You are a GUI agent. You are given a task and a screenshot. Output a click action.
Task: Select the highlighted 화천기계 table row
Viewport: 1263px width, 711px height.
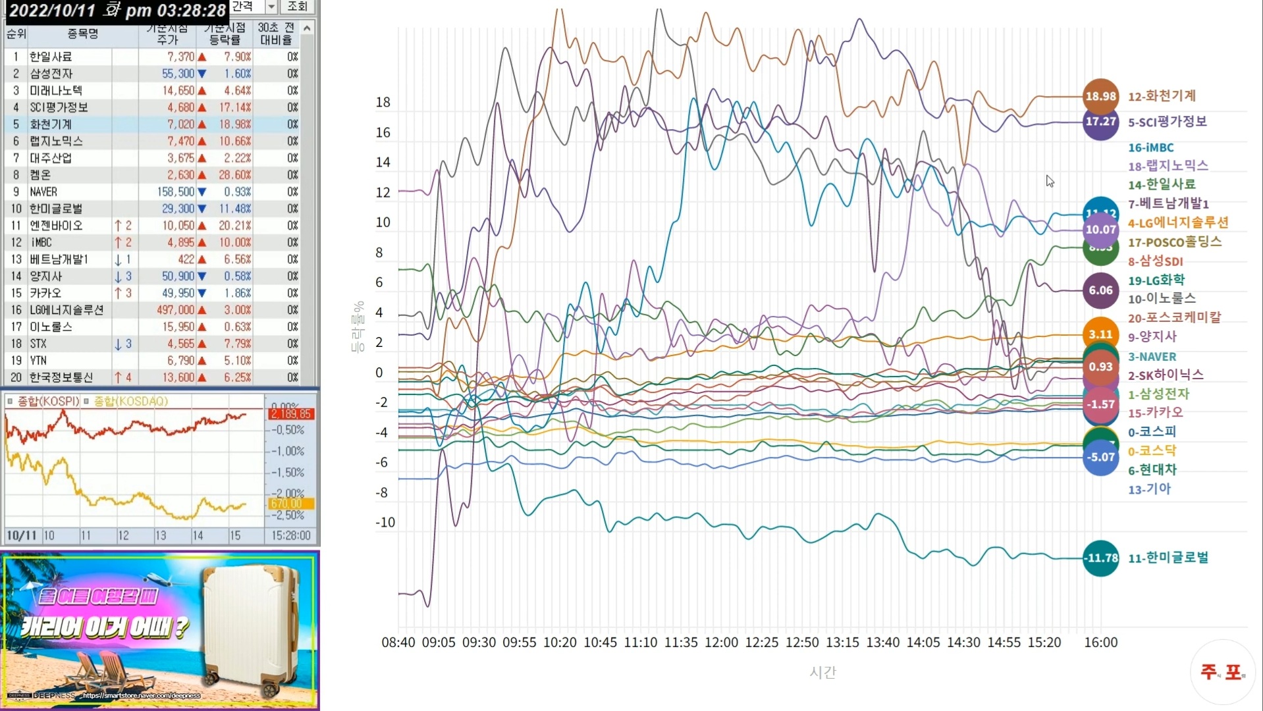click(x=152, y=124)
